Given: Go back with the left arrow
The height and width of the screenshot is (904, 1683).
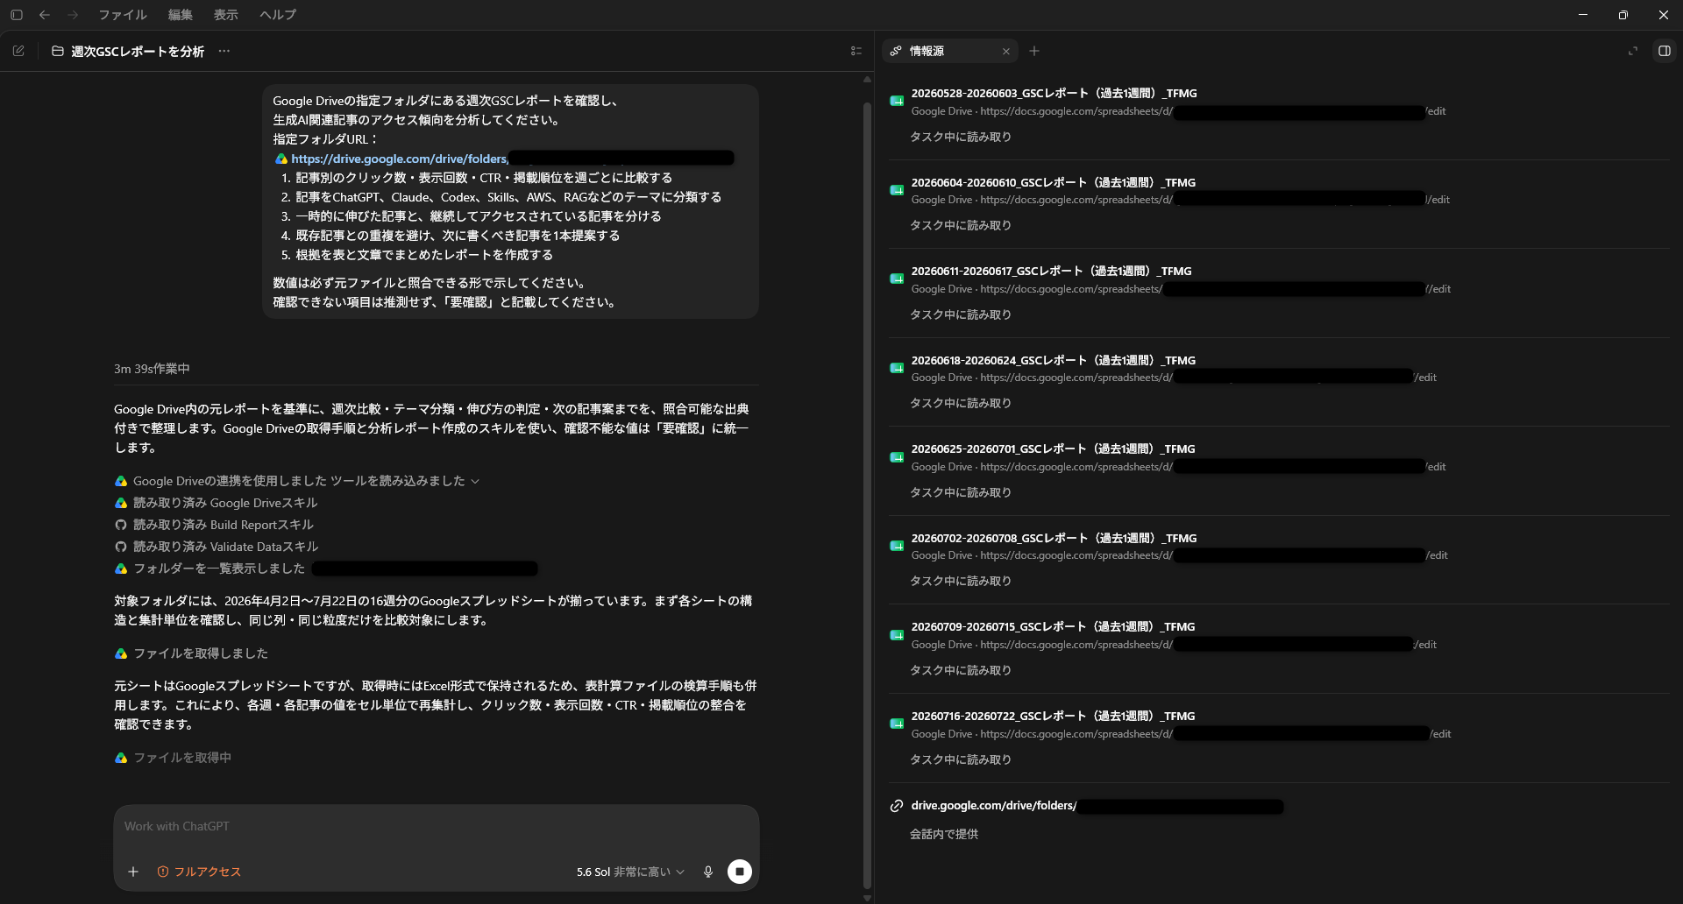Looking at the screenshot, I should 45,15.
